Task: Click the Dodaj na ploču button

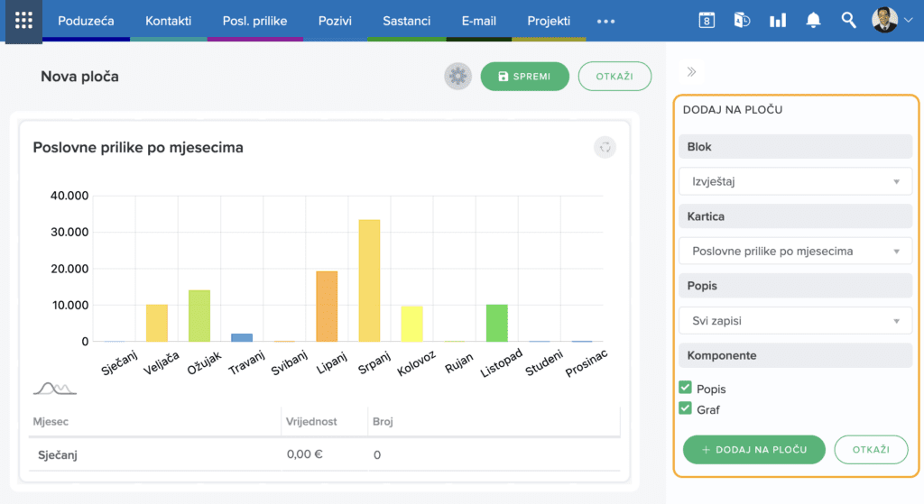Action: coord(753,449)
